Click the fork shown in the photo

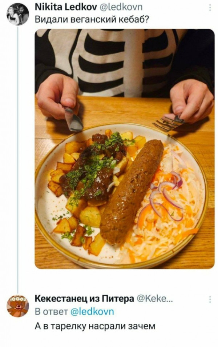(168, 123)
